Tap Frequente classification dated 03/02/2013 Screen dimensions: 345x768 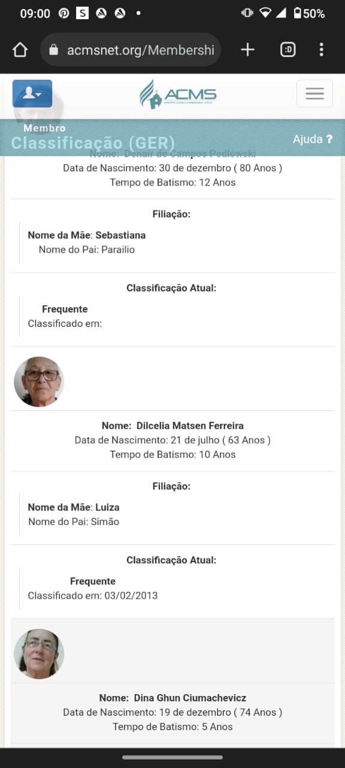click(x=93, y=581)
